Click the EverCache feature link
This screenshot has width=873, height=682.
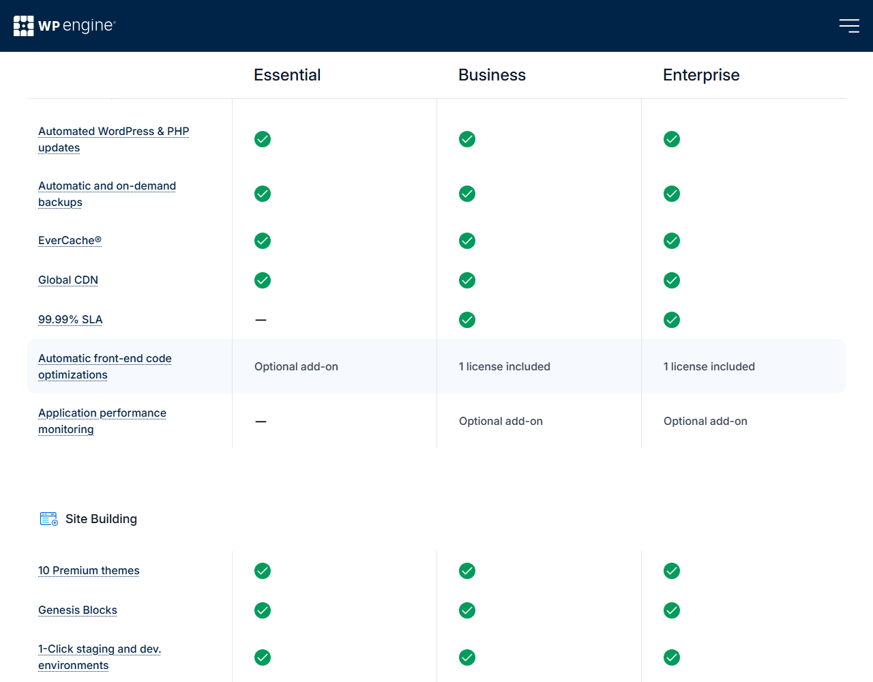[70, 241]
